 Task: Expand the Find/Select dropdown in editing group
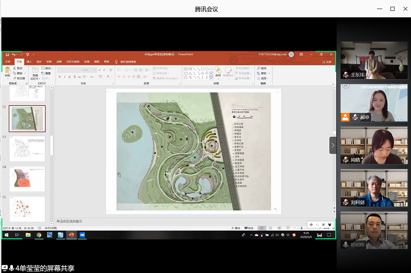[263, 78]
